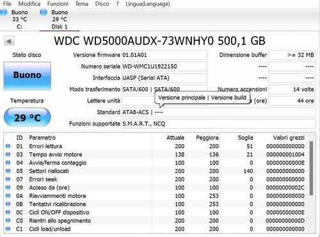
Task: Open the Tema menu
Action: click(81, 4)
